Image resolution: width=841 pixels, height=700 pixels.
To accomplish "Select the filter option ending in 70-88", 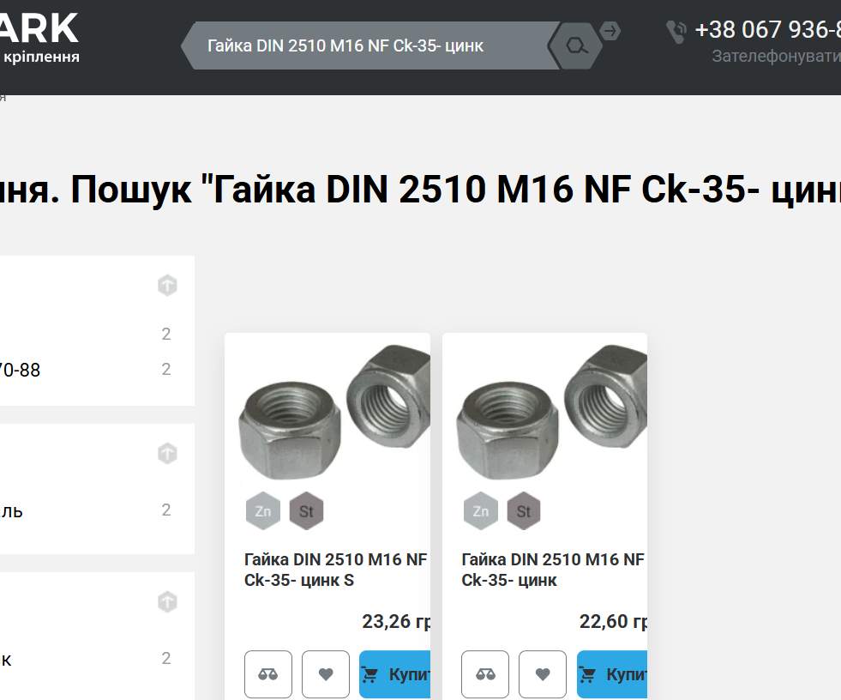I will 21,370.
